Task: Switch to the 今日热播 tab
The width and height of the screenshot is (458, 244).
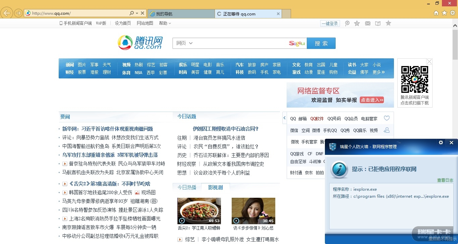Action: point(187,187)
